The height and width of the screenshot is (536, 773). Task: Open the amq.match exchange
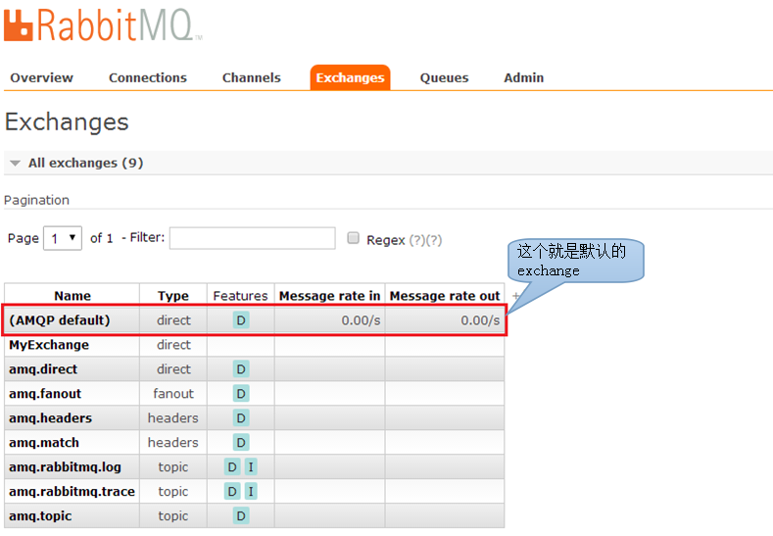click(44, 443)
